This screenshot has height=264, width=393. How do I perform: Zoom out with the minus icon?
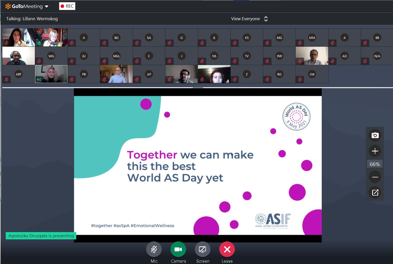coord(375,177)
